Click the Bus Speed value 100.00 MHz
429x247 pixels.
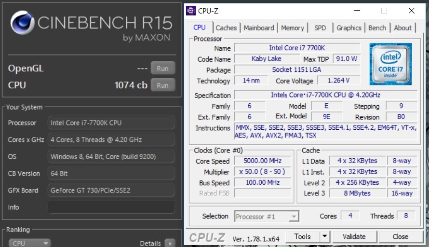tap(263, 182)
